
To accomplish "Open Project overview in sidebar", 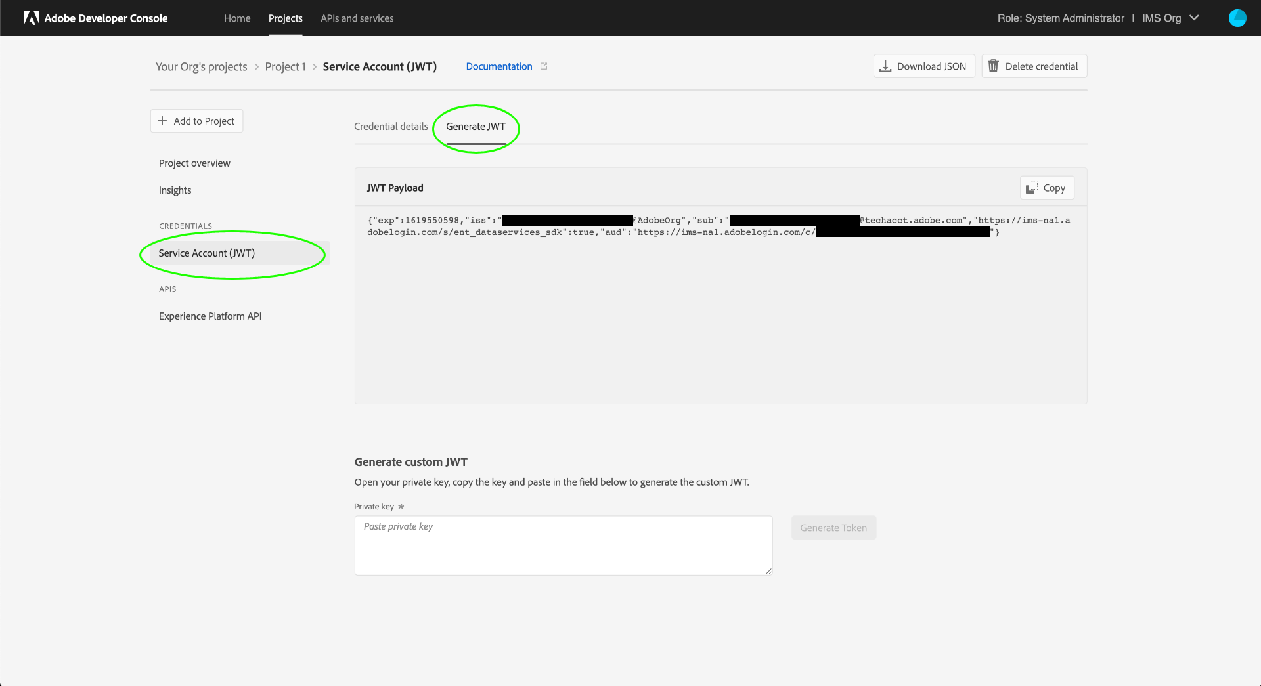I will [x=194, y=163].
